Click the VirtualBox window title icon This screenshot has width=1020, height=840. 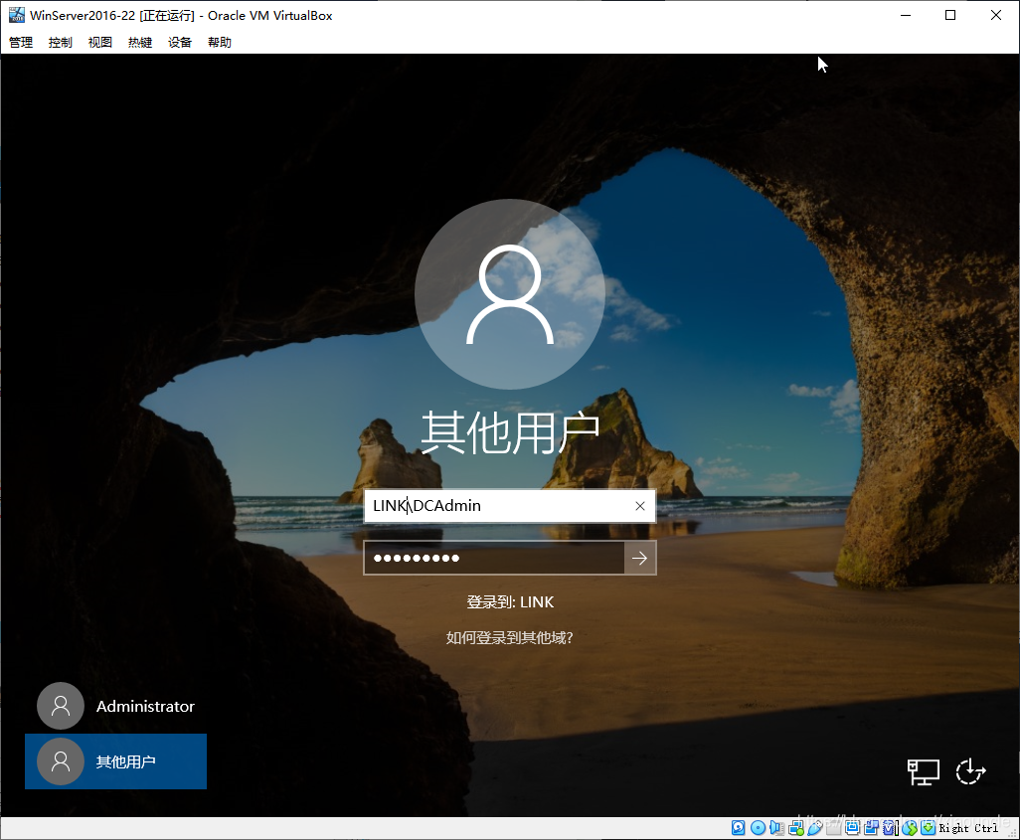coord(16,15)
